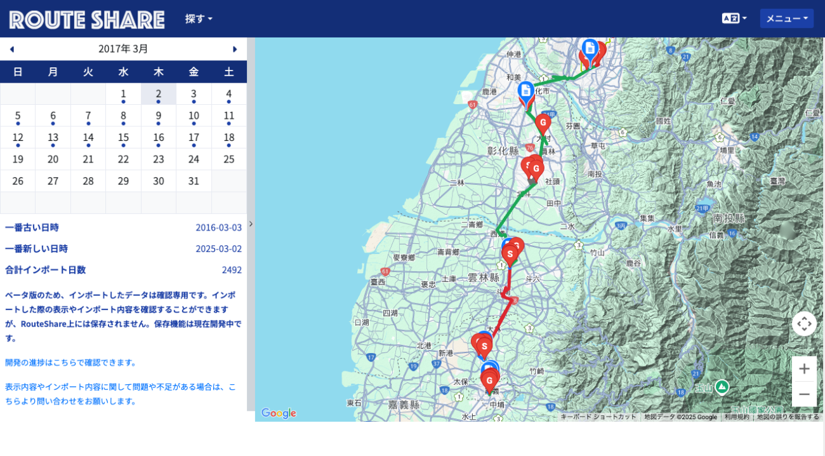Select calendar date 17
This screenshot has height=456, width=825.
click(x=194, y=137)
